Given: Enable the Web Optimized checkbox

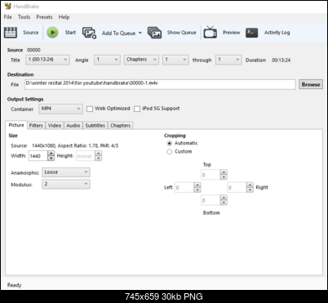Looking at the screenshot, I should 90,109.
